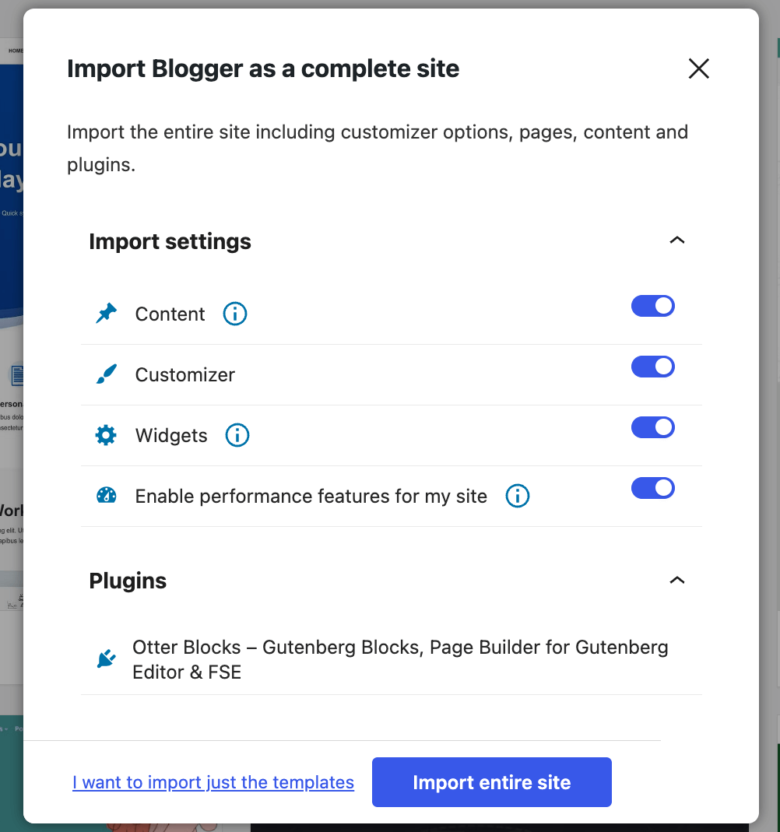780x832 pixels.
Task: Click the Otter Blocks plugin name text
Action: click(x=400, y=659)
